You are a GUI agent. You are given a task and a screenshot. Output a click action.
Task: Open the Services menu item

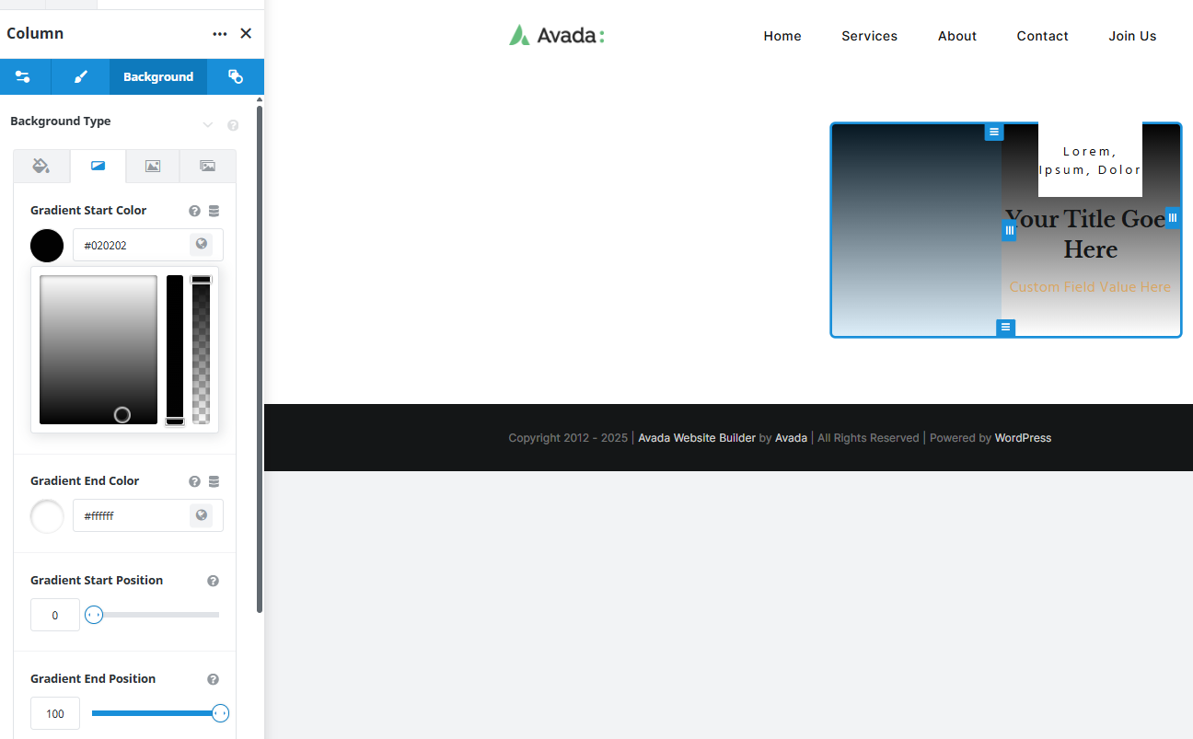[869, 36]
